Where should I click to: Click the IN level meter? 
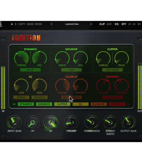click(3, 88)
